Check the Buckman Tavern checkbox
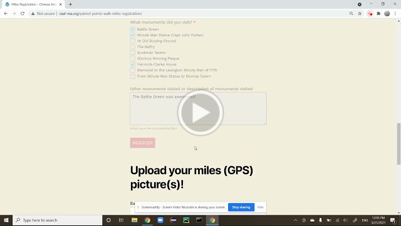The width and height of the screenshot is (401, 226). (x=132, y=53)
